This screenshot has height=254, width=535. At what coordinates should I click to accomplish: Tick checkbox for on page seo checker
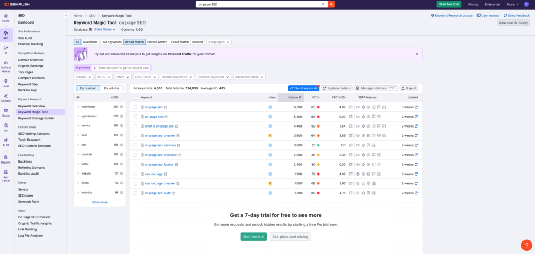135,135
